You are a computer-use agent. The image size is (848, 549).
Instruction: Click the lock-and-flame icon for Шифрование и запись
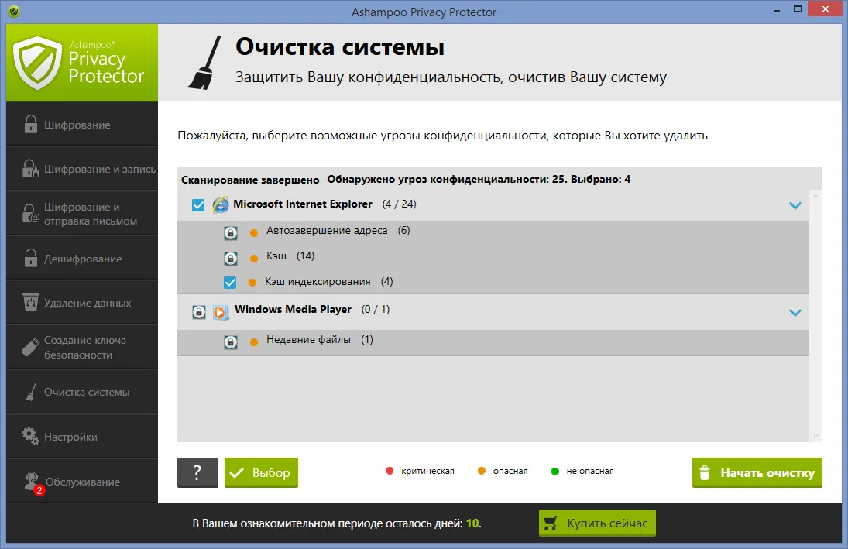(31, 169)
